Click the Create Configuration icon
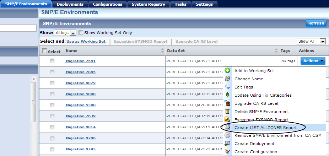 (227, 152)
